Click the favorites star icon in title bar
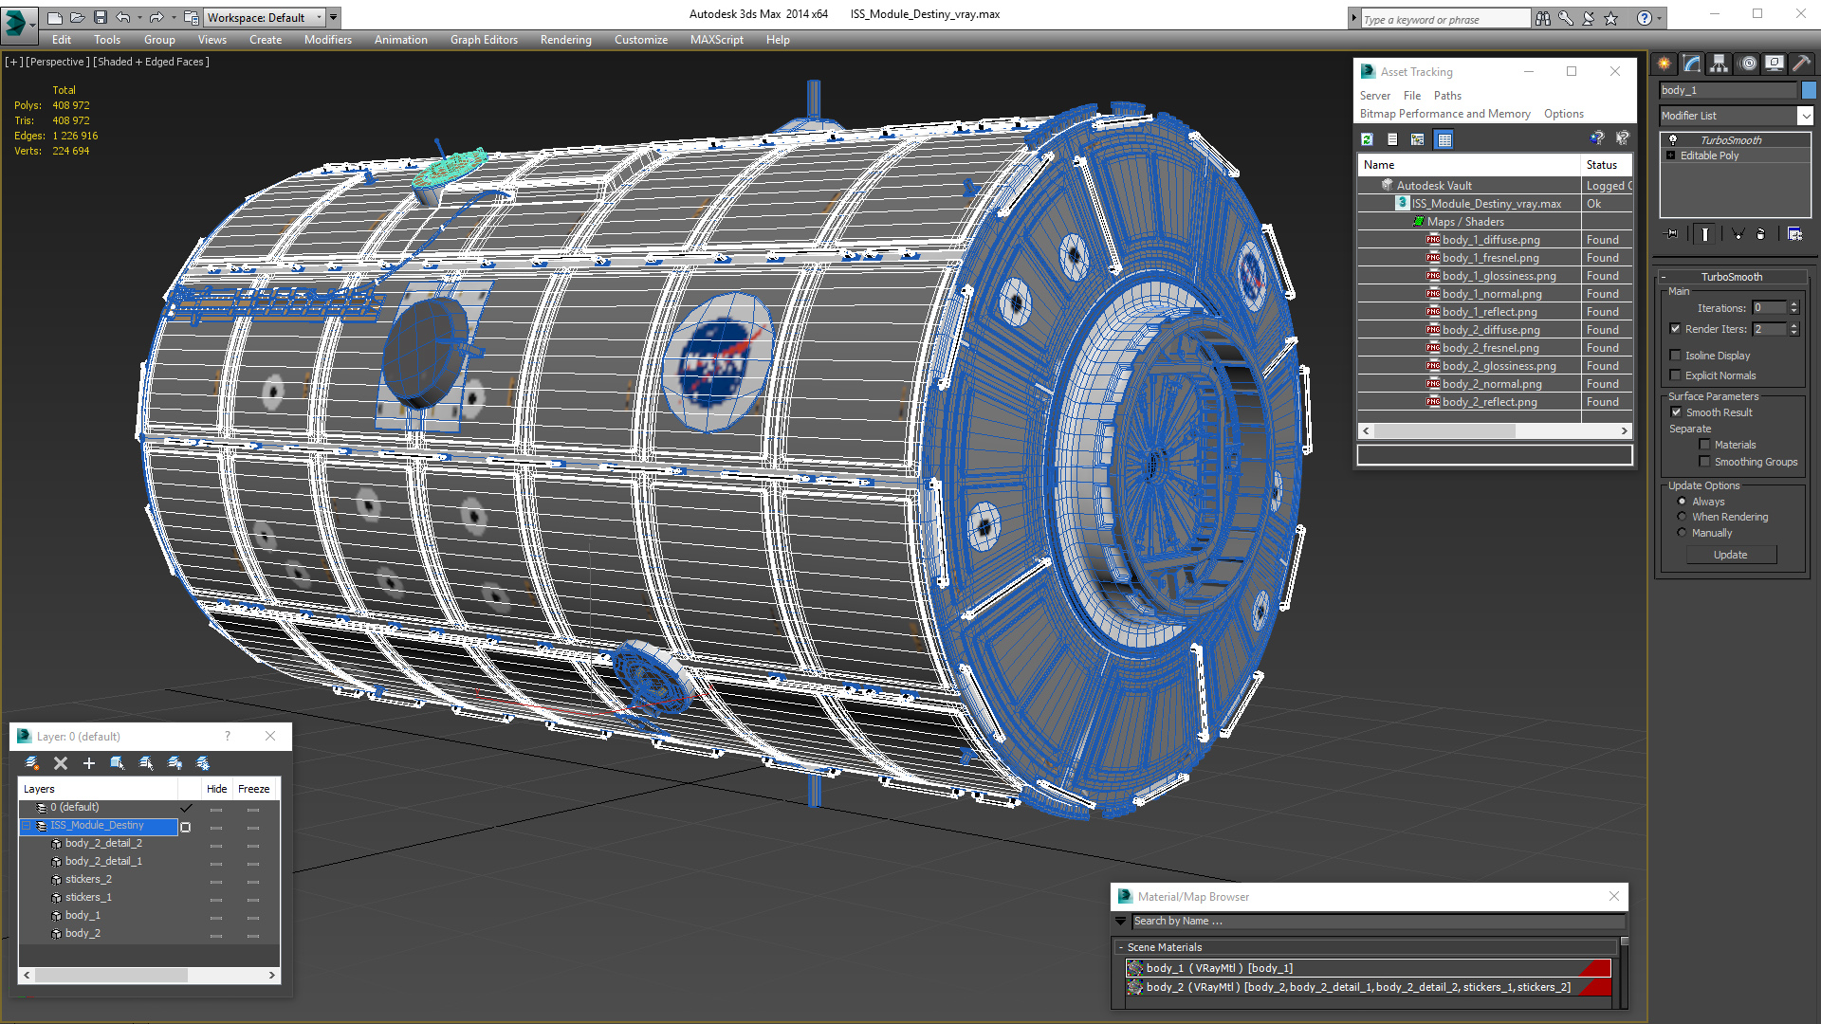 click(1611, 18)
